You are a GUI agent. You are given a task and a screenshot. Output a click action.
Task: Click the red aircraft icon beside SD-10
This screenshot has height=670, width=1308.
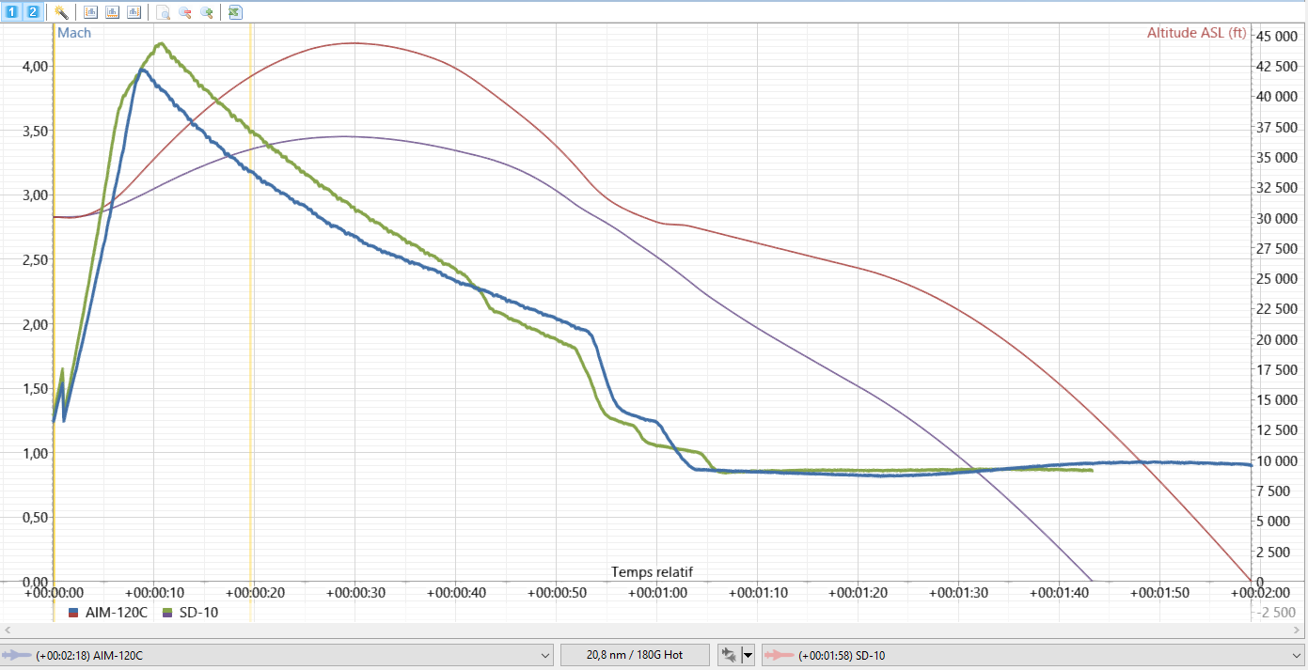[778, 655]
